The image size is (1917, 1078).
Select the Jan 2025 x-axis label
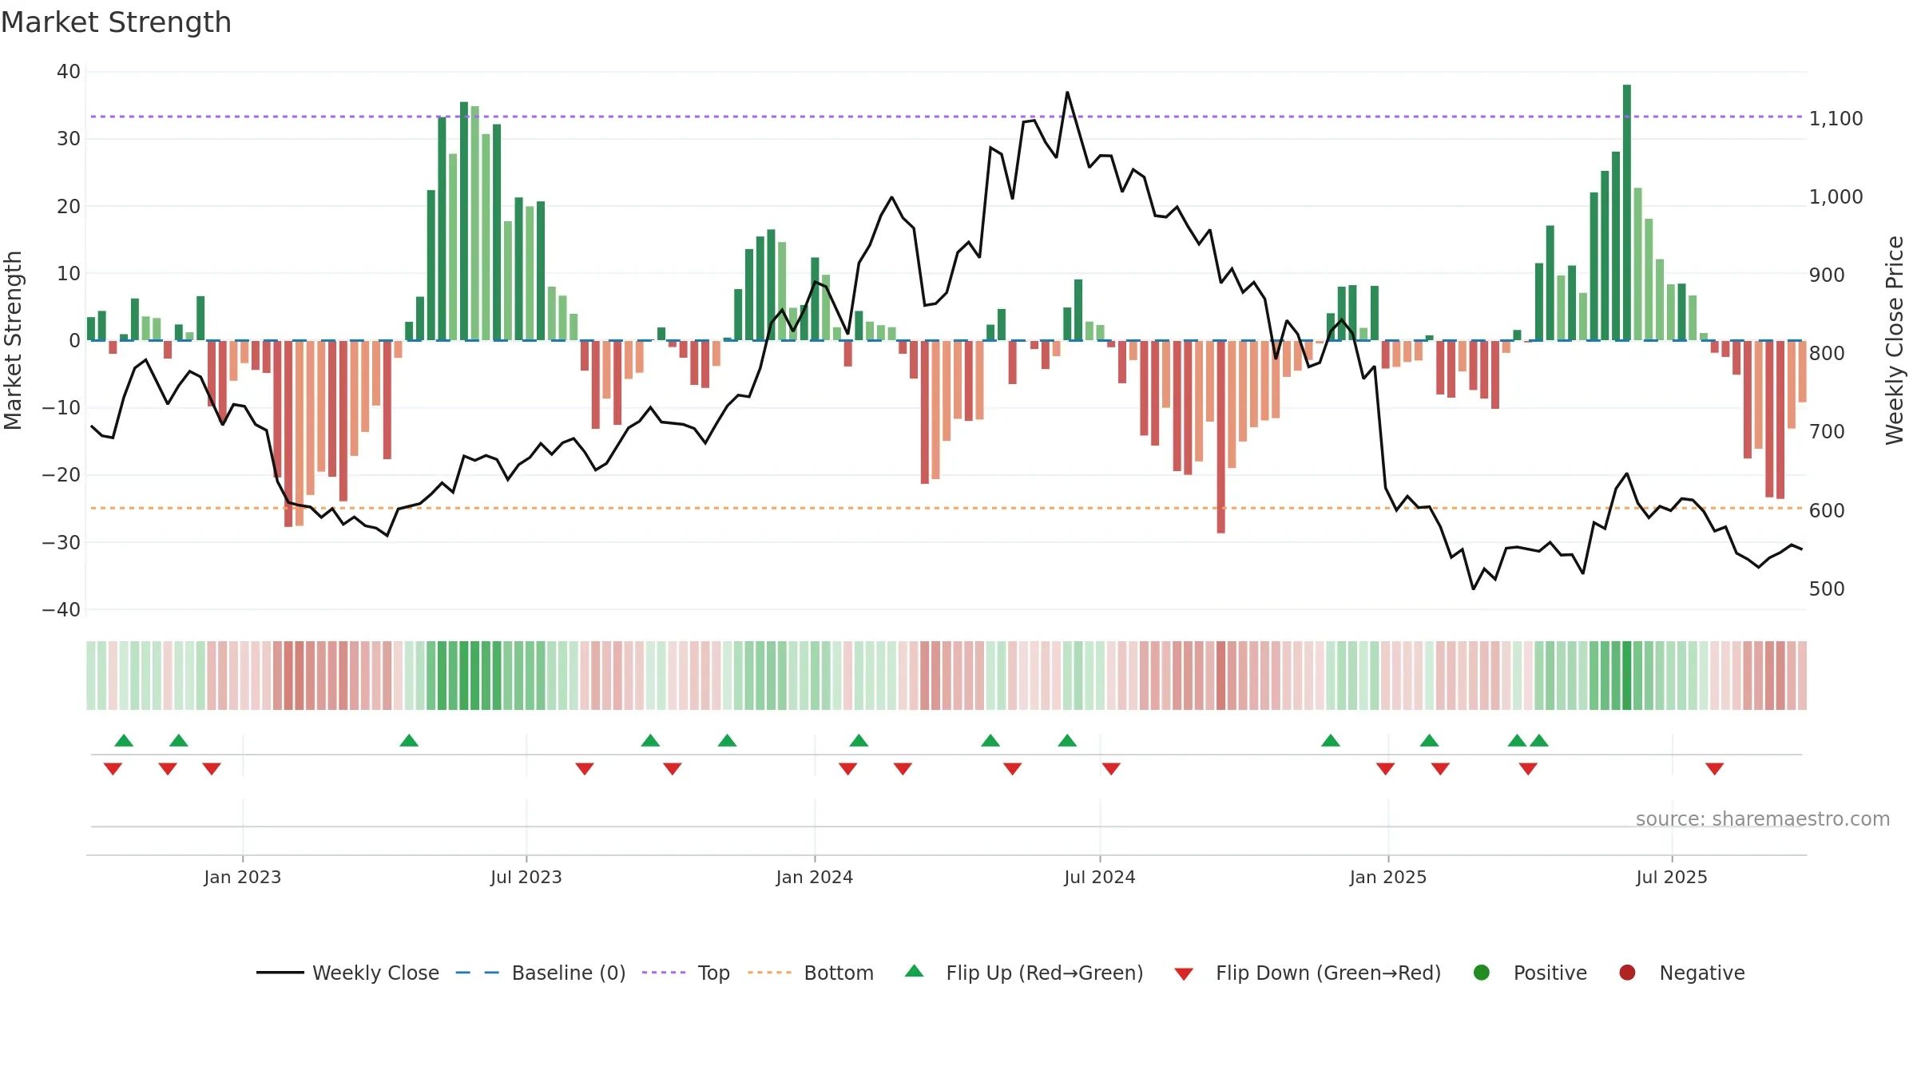click(1388, 877)
